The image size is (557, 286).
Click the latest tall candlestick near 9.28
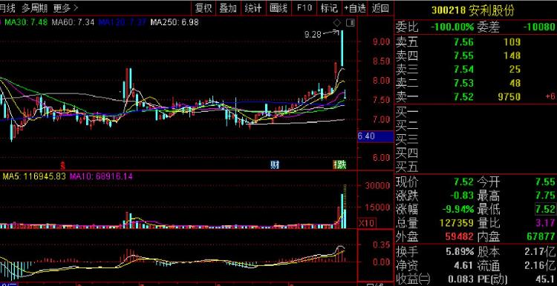[x=342, y=48]
